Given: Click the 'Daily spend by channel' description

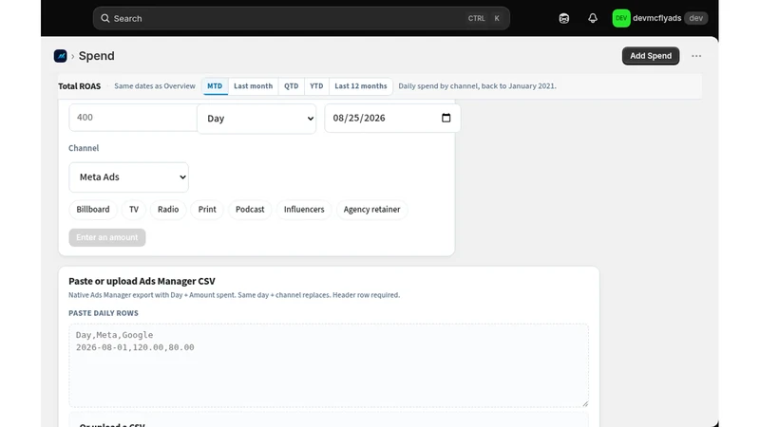Looking at the screenshot, I should pyautogui.click(x=477, y=86).
